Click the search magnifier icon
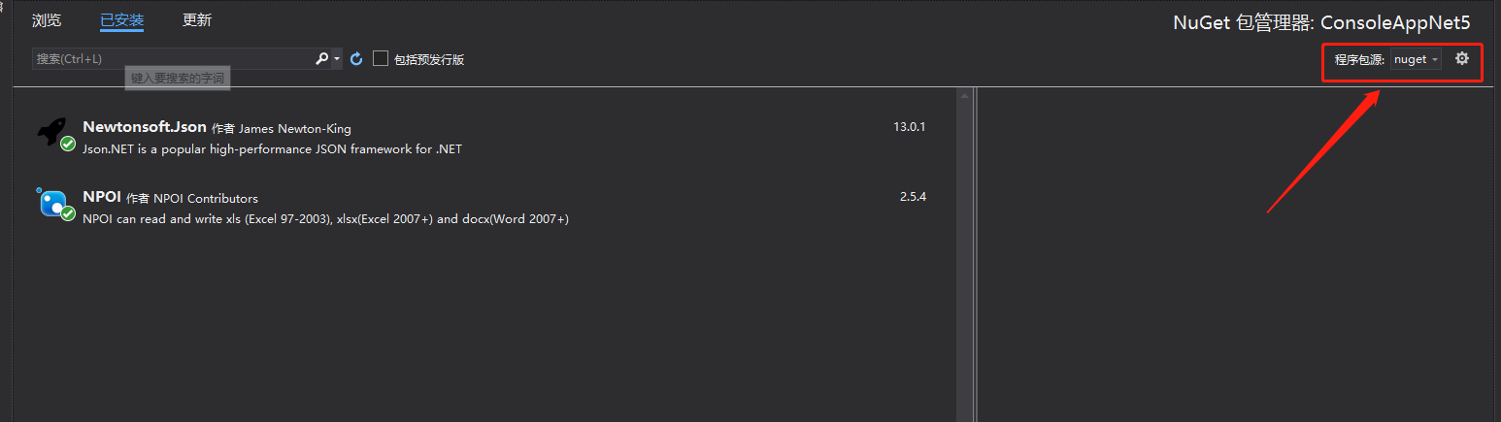The width and height of the screenshot is (1501, 422). click(322, 59)
